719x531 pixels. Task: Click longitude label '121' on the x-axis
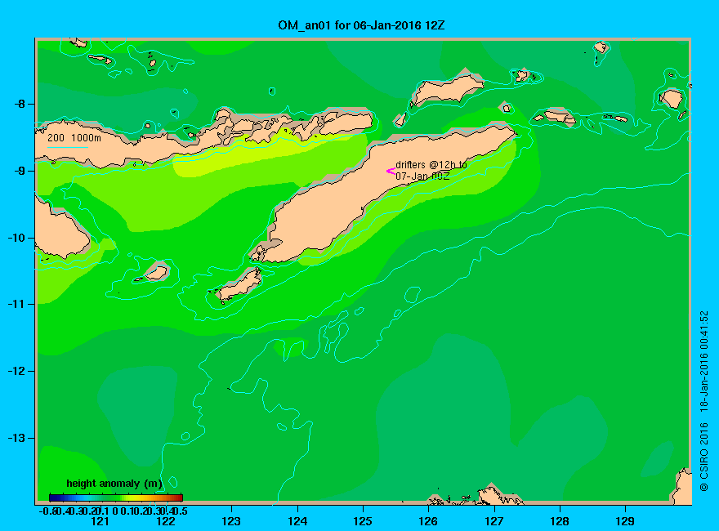100,521
